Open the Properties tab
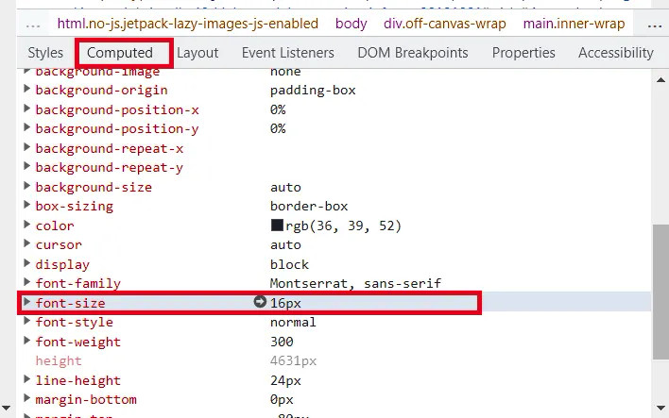The height and width of the screenshot is (418, 669). [x=523, y=53]
